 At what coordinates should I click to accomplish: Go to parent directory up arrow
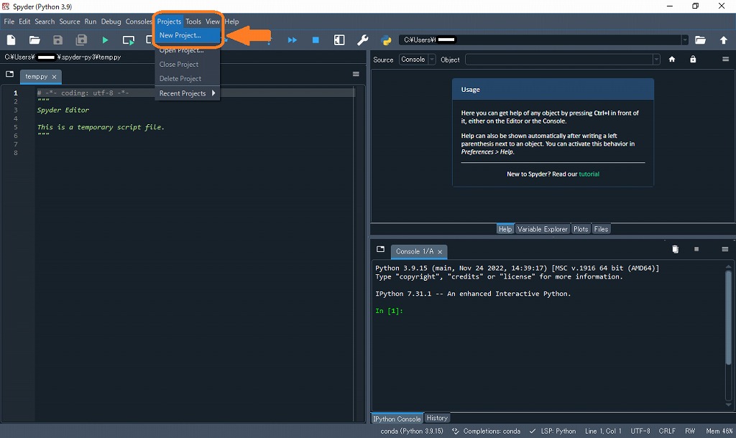coord(724,40)
